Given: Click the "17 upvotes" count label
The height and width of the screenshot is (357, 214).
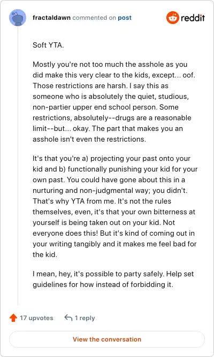Looking at the screenshot, I should [x=36, y=318].
